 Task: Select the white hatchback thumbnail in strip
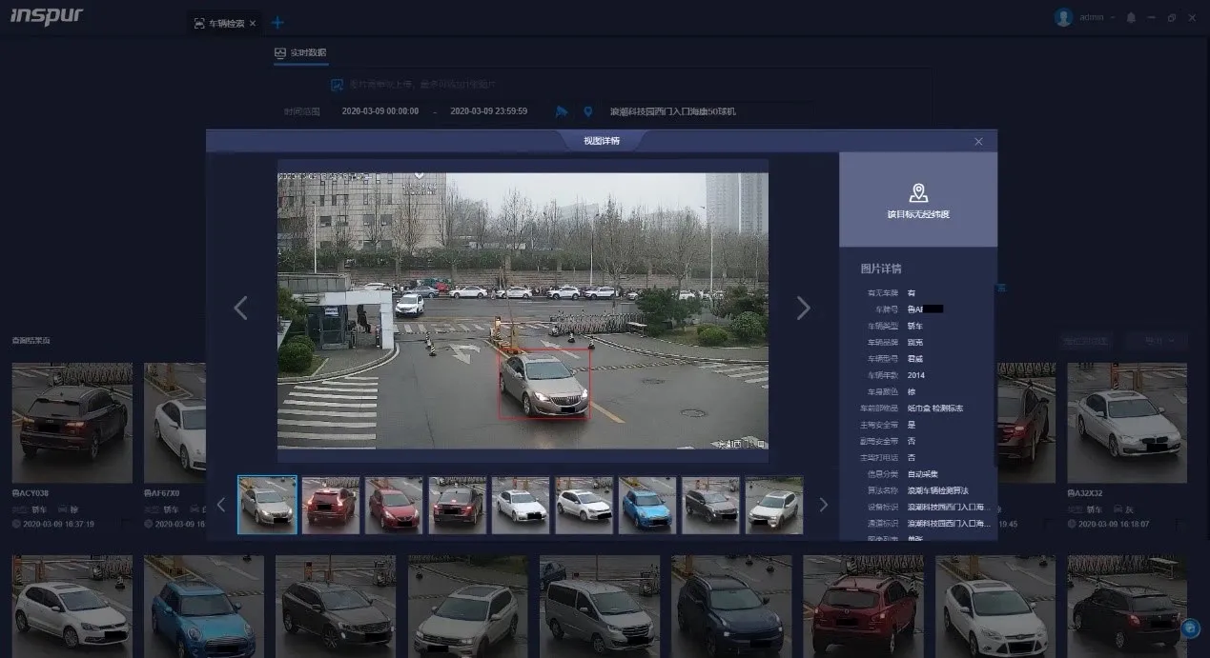click(584, 505)
